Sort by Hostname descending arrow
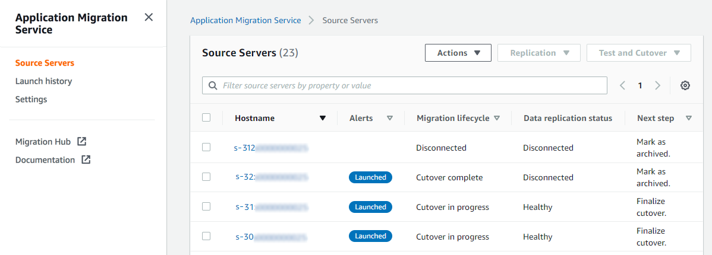Viewport: 712px width, 255px height. click(x=323, y=118)
